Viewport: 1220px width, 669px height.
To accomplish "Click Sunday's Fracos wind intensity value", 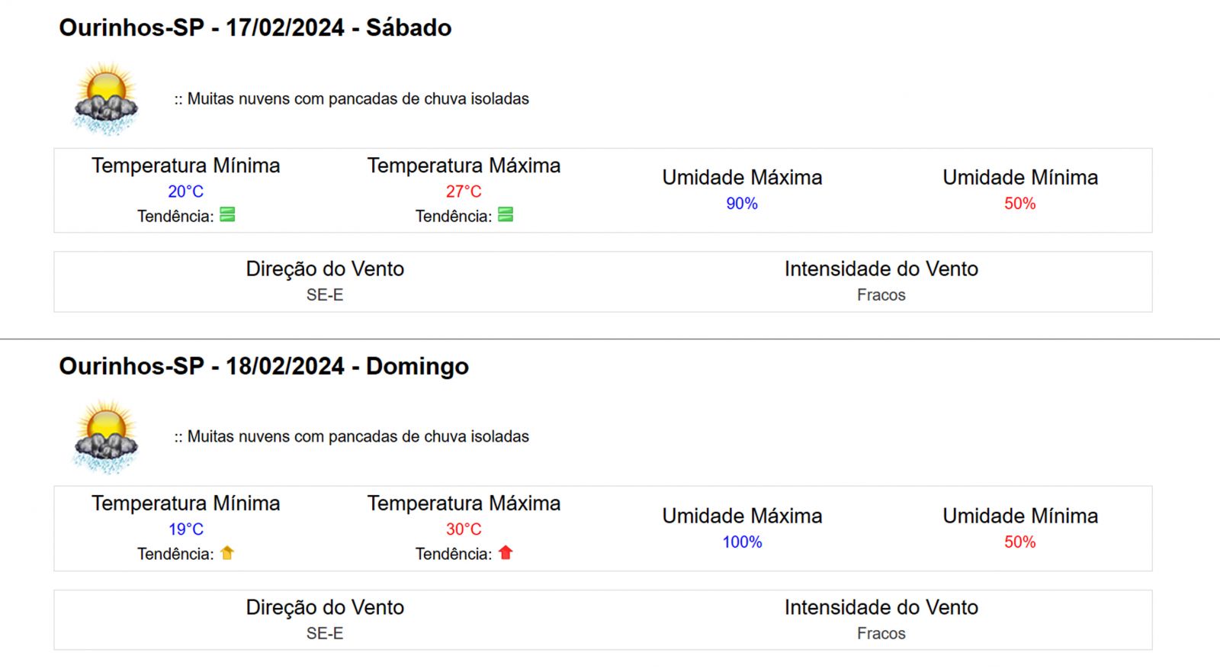I will click(881, 634).
